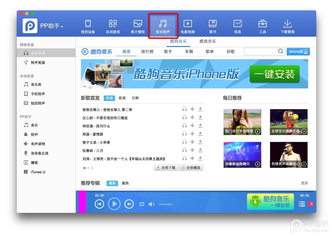This screenshot has width=333, height=236.
Task: Download 张惠妹 - 三月 song
Action: 200,150
